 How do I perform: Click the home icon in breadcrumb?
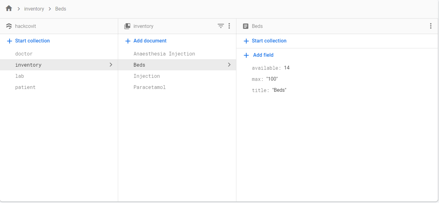click(9, 8)
